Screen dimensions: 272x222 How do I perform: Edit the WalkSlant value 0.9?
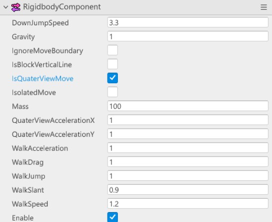pyautogui.click(x=188, y=190)
